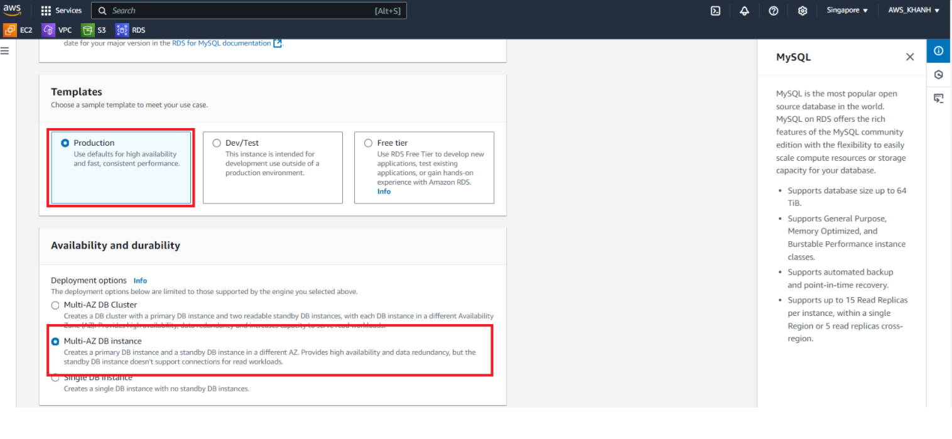This screenshot has width=952, height=439.
Task: Expand the Singapore region dropdown
Action: pos(847,11)
